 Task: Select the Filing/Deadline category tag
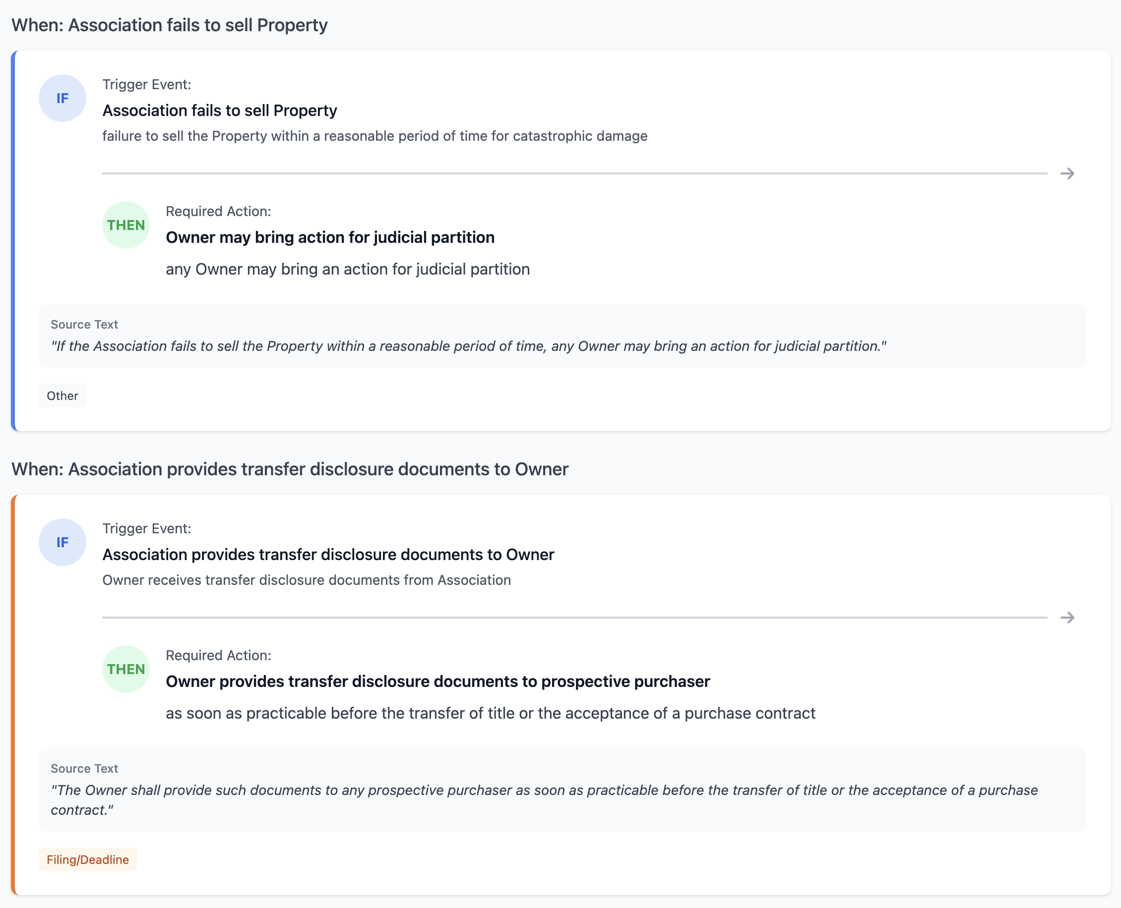click(x=87, y=859)
